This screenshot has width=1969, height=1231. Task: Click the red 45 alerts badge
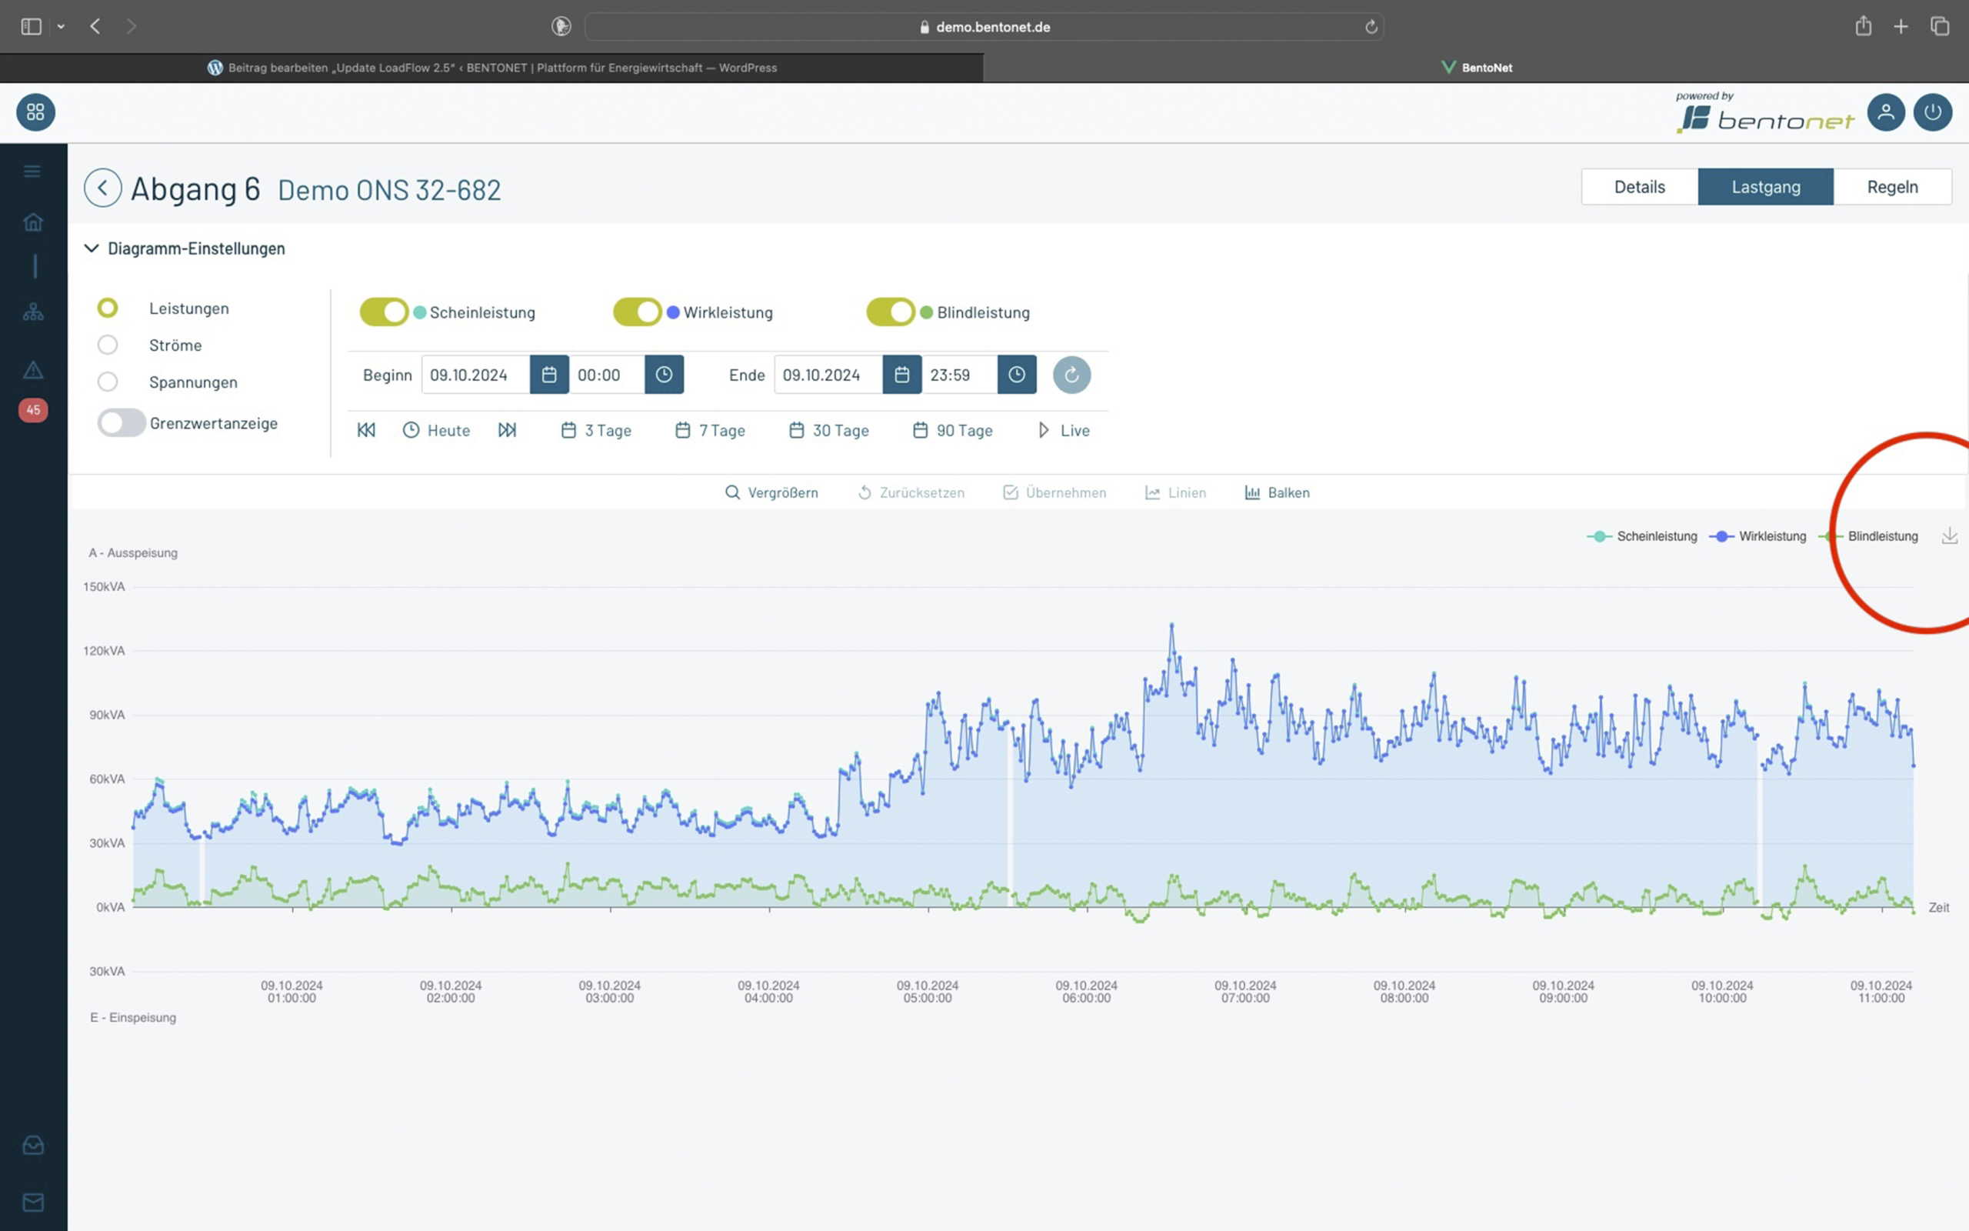(x=33, y=409)
